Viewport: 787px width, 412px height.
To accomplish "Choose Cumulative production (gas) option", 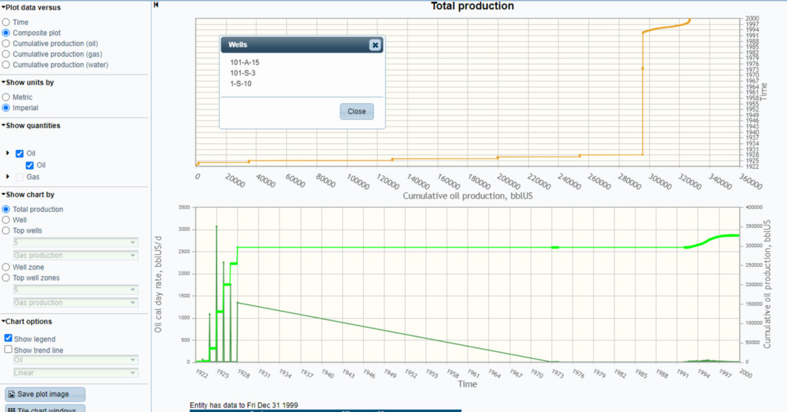I will (x=6, y=54).
